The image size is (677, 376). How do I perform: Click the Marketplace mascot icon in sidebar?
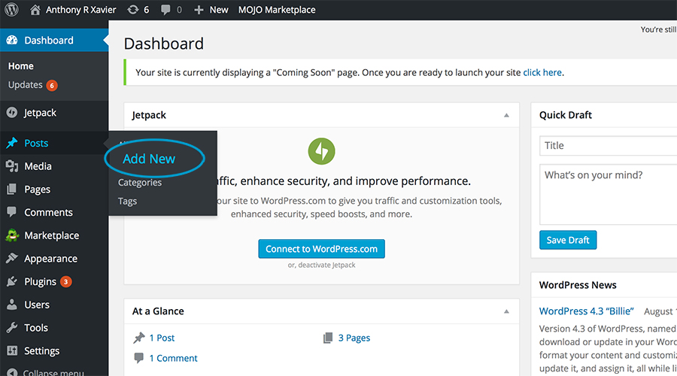(x=12, y=235)
